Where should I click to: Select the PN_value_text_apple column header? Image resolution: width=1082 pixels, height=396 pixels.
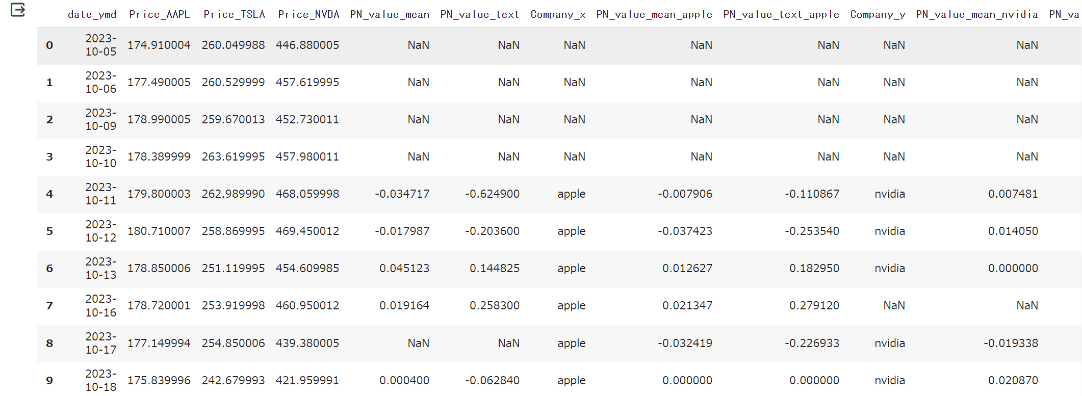[x=781, y=15]
